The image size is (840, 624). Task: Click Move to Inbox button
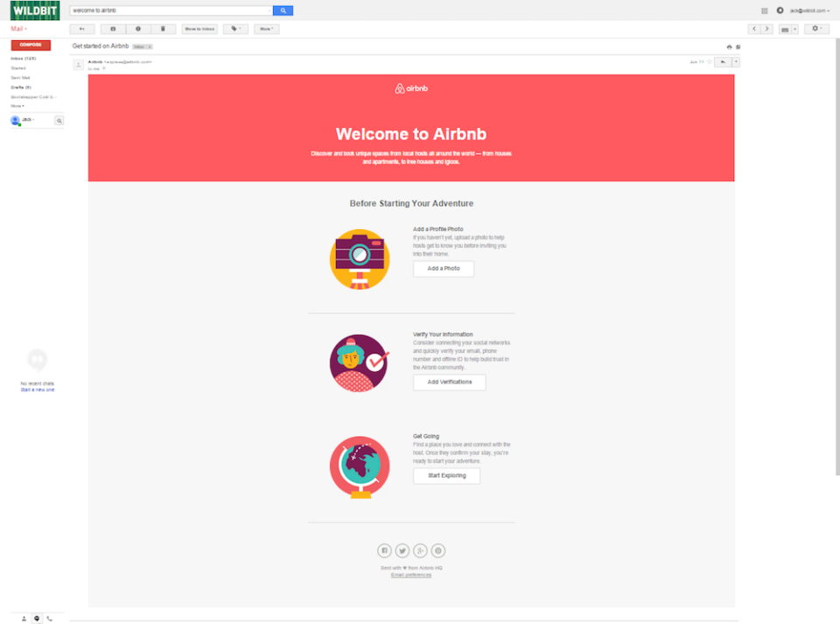(x=199, y=29)
